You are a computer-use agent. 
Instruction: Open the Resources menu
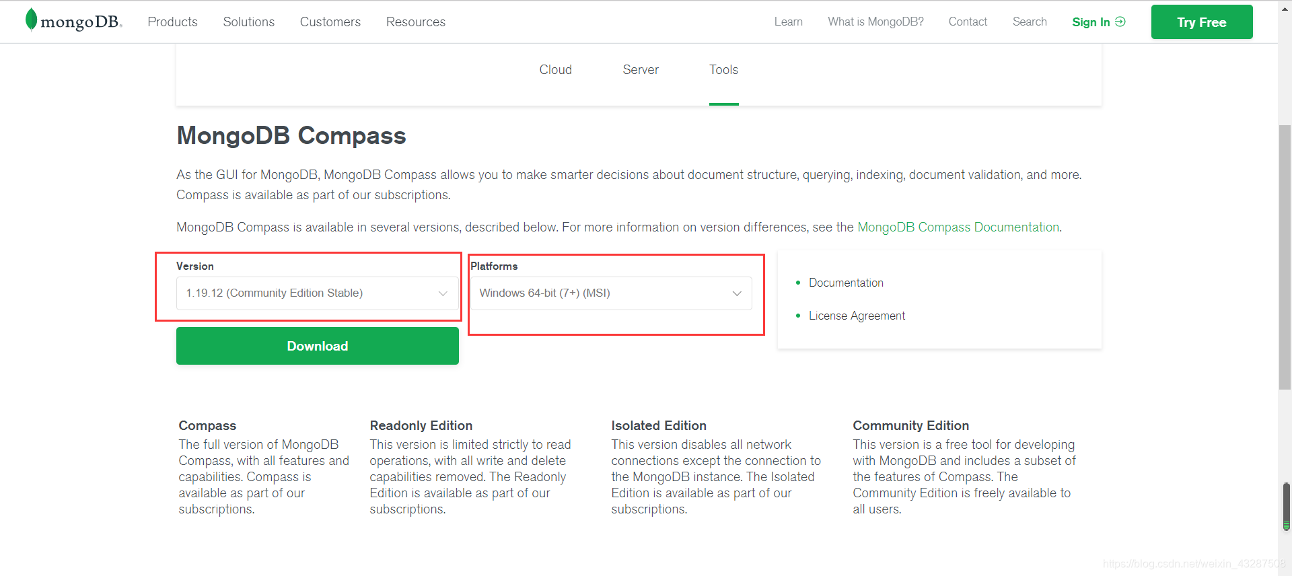415,22
